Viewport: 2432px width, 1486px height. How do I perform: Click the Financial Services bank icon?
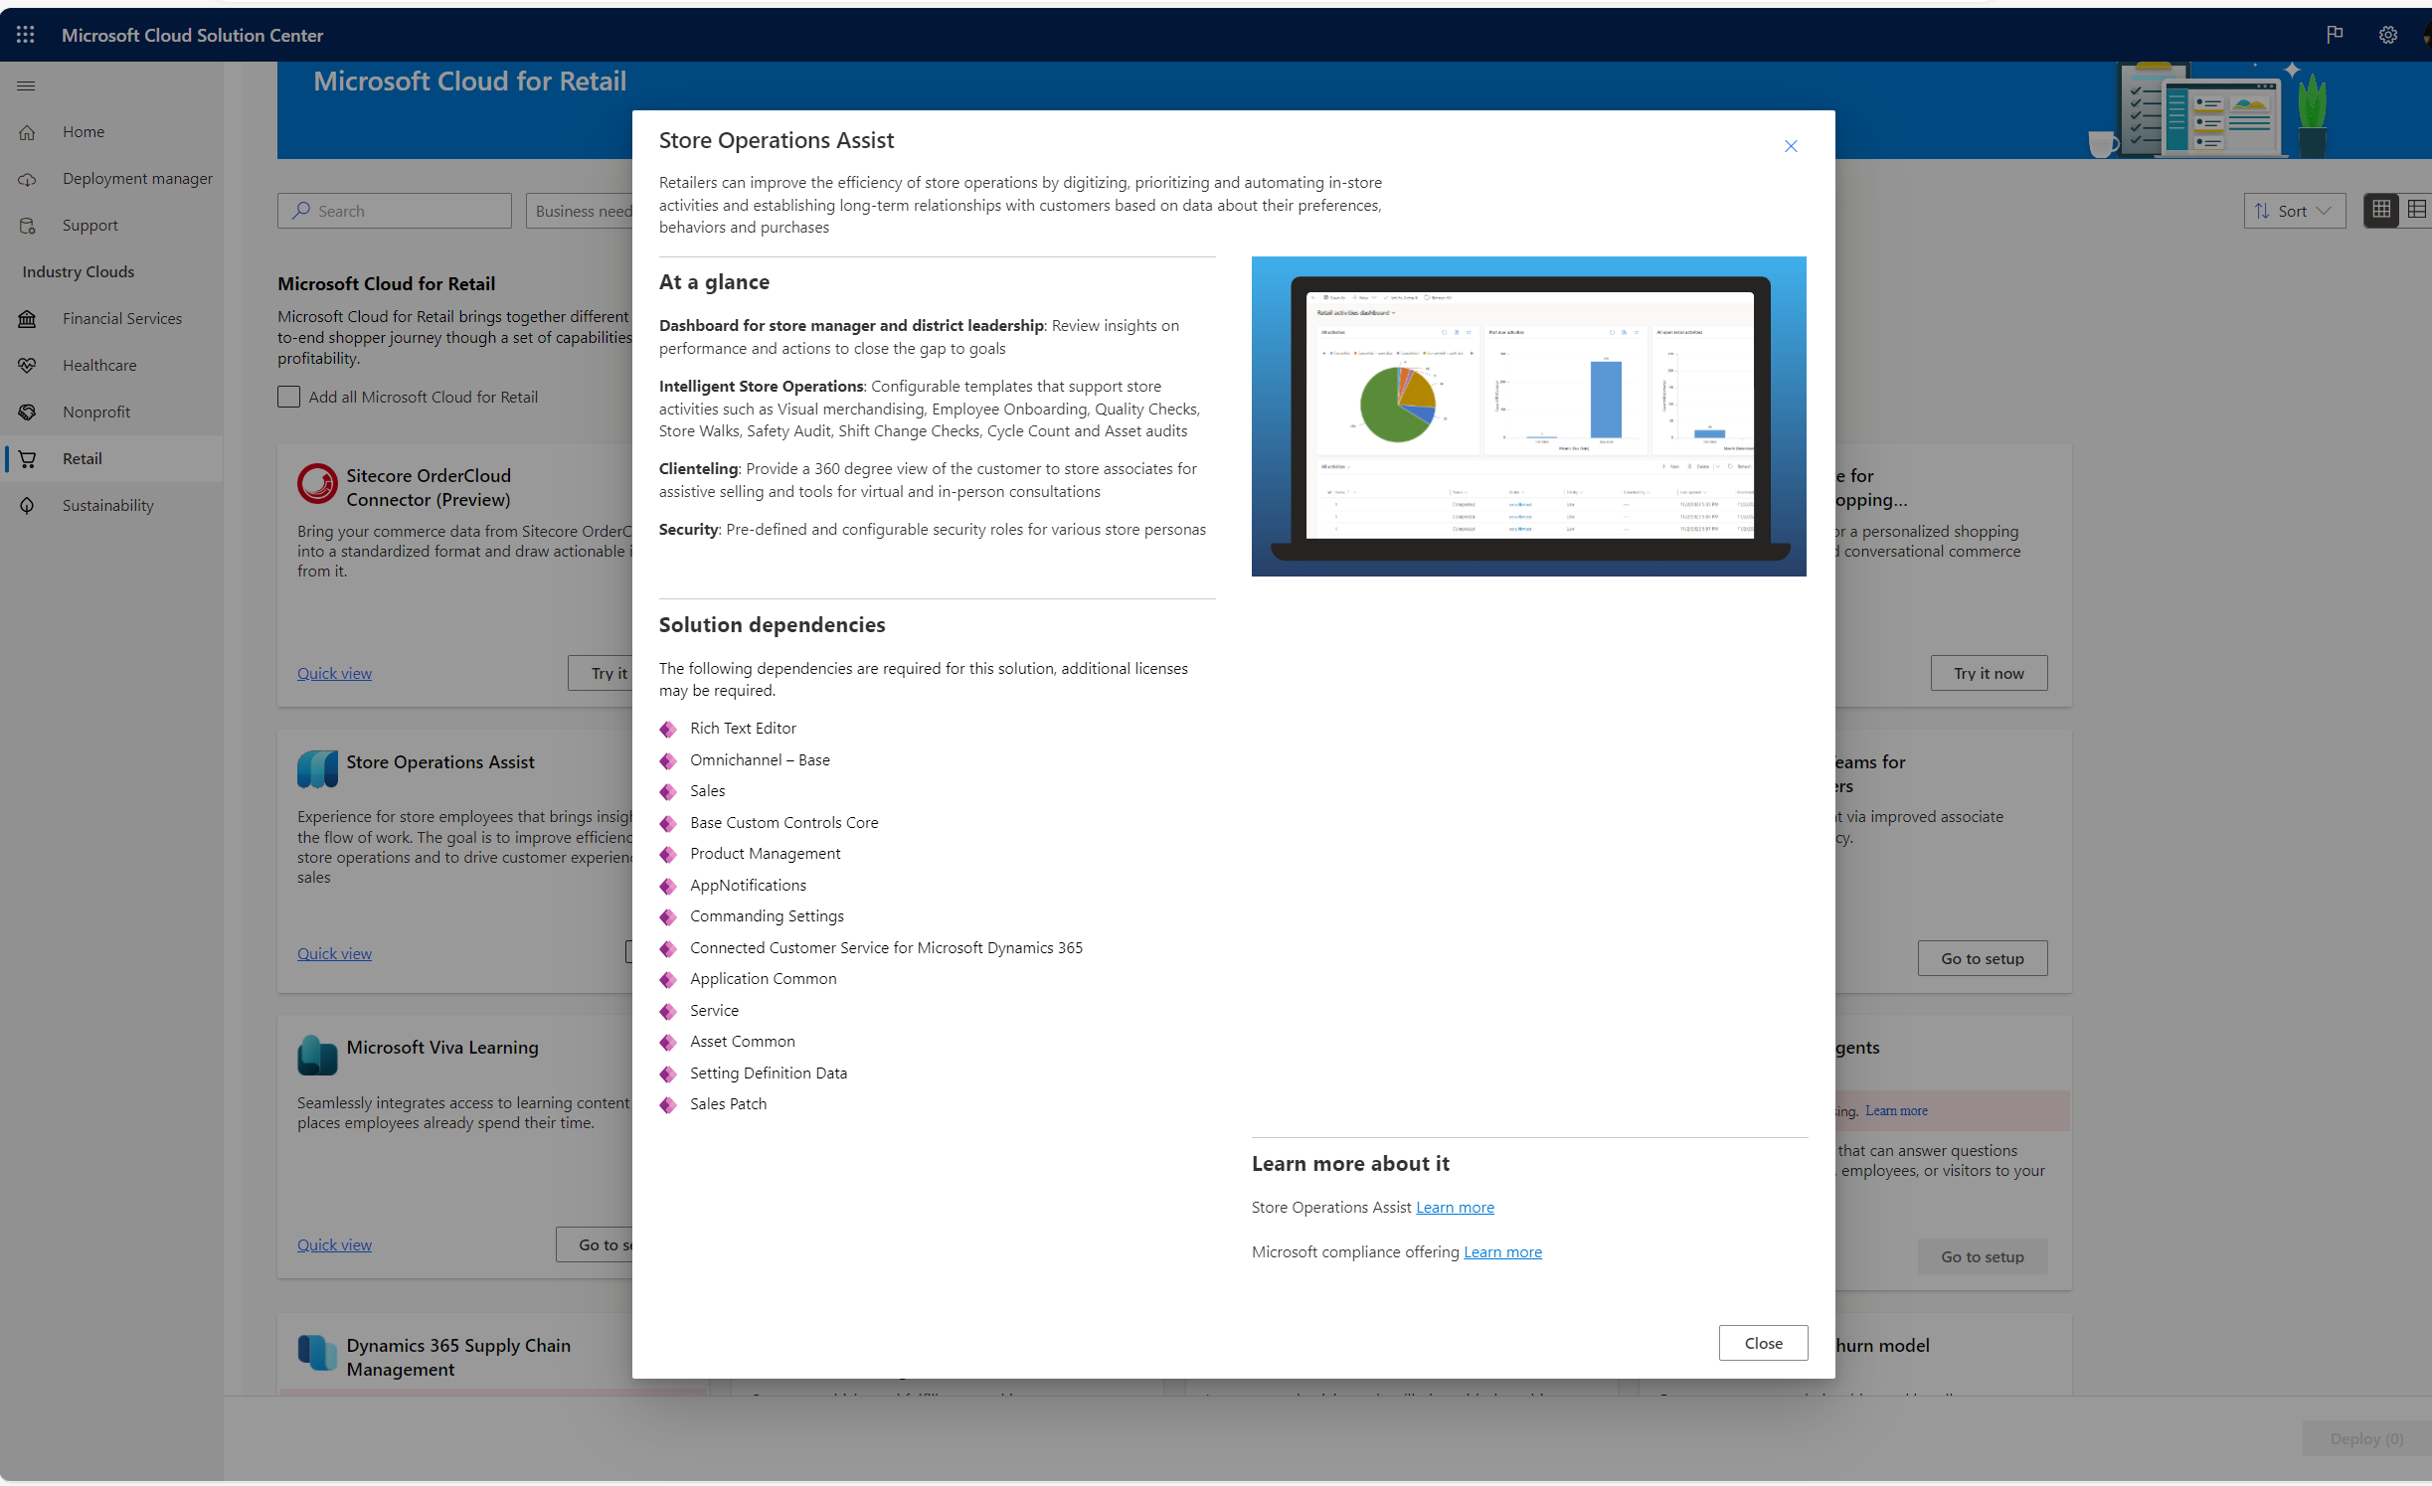(x=27, y=319)
